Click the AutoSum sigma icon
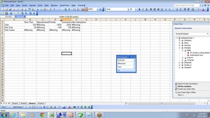 69,10
